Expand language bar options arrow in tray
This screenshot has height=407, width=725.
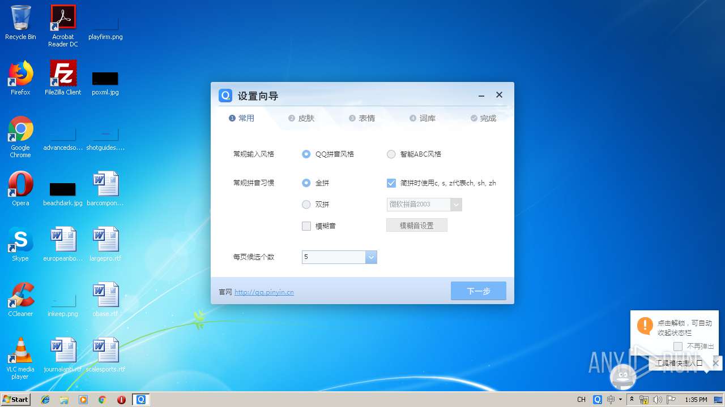(620, 399)
